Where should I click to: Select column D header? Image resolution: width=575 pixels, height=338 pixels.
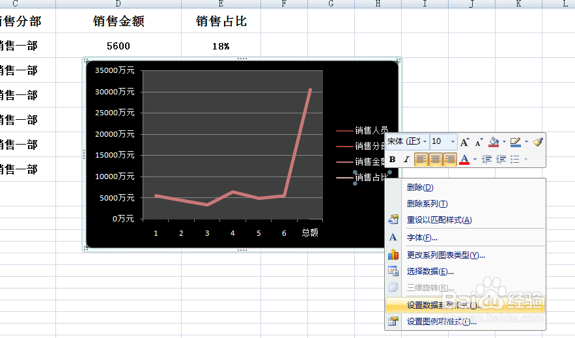click(x=119, y=4)
